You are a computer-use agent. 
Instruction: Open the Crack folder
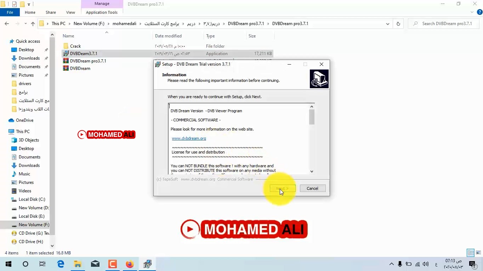pos(75,46)
